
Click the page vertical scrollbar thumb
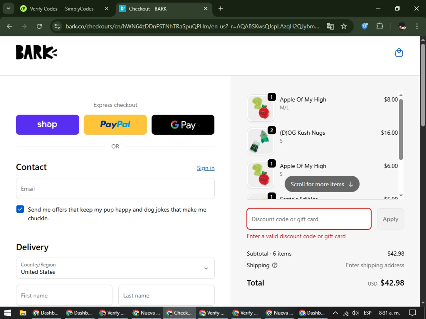point(423,85)
